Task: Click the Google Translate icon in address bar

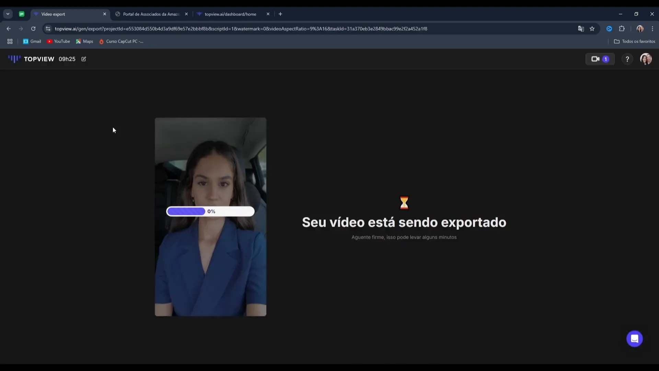Action: pyautogui.click(x=581, y=29)
